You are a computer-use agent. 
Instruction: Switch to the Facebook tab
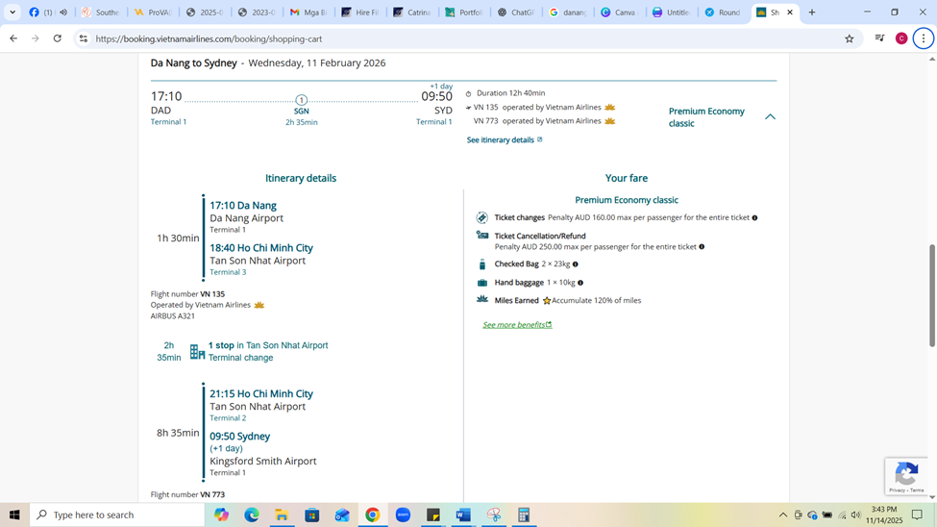[x=48, y=12]
